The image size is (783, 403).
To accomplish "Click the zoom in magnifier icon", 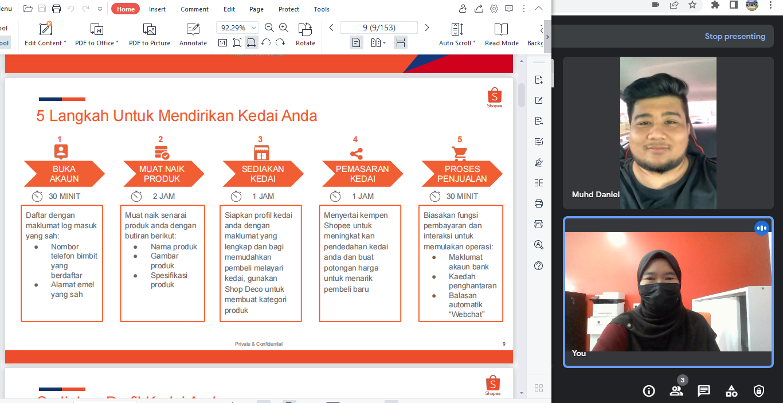I will tap(284, 28).
